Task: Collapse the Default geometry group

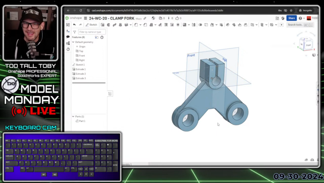Action: pyautogui.click(x=73, y=42)
